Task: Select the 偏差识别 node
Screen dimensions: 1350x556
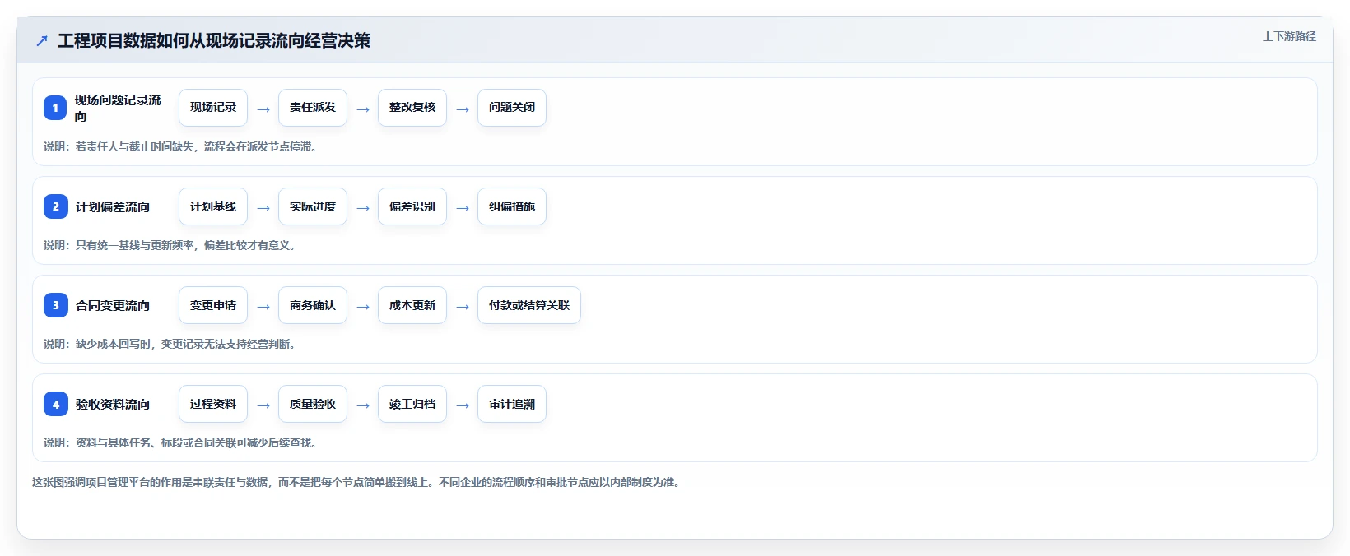Action: pos(412,206)
